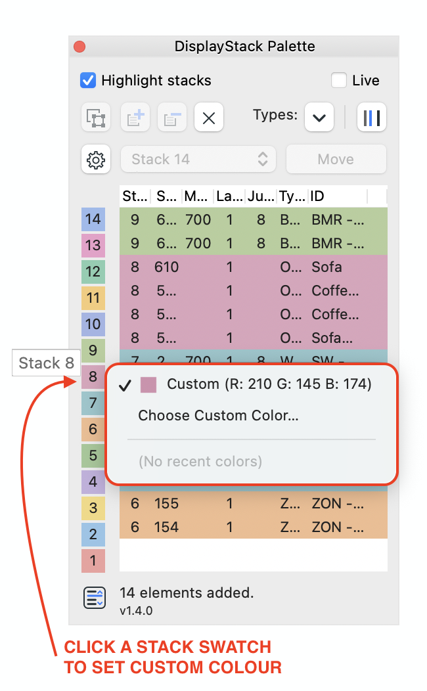Click the Move button
The image size is (427, 691).
[336, 159]
